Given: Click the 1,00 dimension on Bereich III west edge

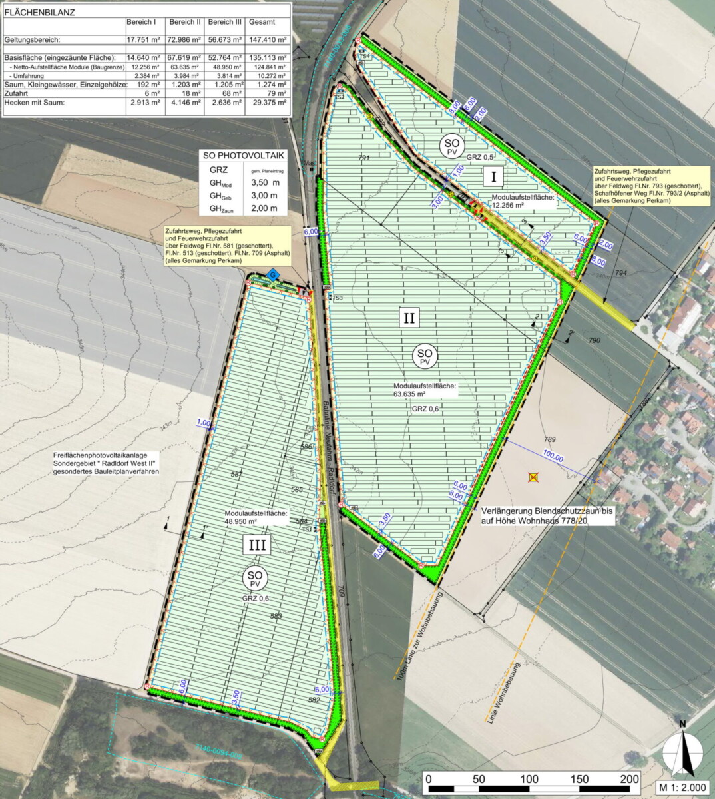Looking at the screenshot, I should [204, 423].
